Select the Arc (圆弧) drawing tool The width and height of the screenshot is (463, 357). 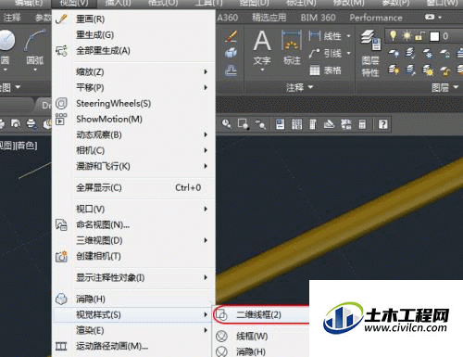(34, 40)
